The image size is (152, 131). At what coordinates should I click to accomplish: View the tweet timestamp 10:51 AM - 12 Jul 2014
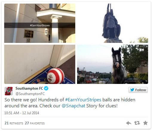pyautogui.click(x=22, y=113)
